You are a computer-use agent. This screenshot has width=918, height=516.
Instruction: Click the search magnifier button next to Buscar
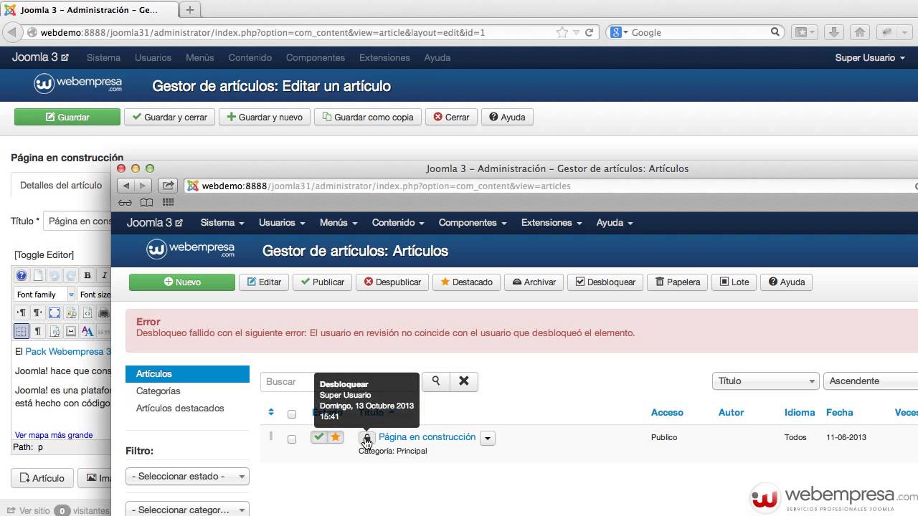(x=436, y=381)
